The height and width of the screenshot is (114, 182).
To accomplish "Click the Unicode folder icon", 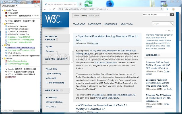I will [5, 58].
